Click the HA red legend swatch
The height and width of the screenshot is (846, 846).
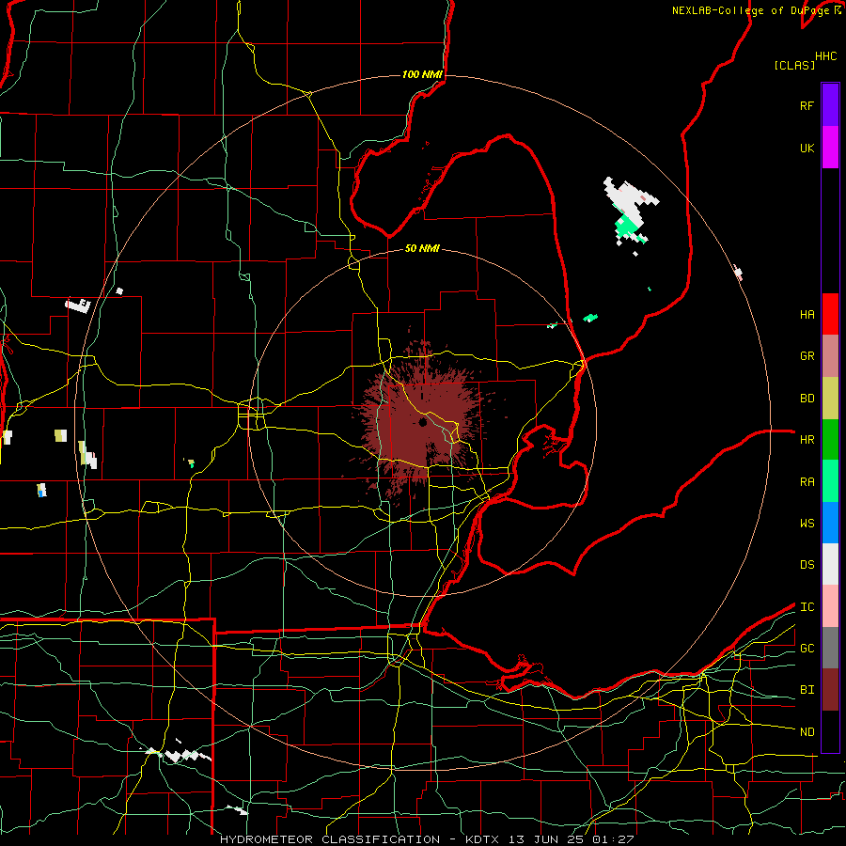point(830,314)
